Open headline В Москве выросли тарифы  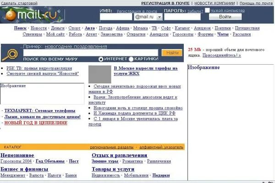click(x=146, y=71)
